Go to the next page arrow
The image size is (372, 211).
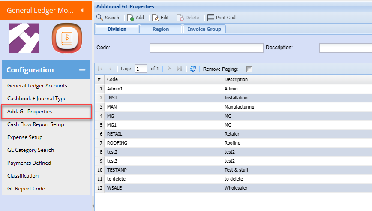point(169,69)
